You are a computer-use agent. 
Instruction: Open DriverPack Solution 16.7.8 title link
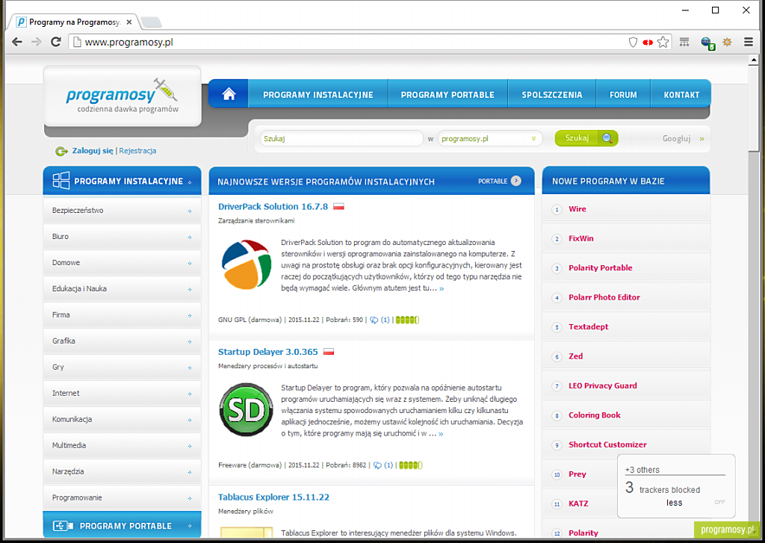pos(273,206)
